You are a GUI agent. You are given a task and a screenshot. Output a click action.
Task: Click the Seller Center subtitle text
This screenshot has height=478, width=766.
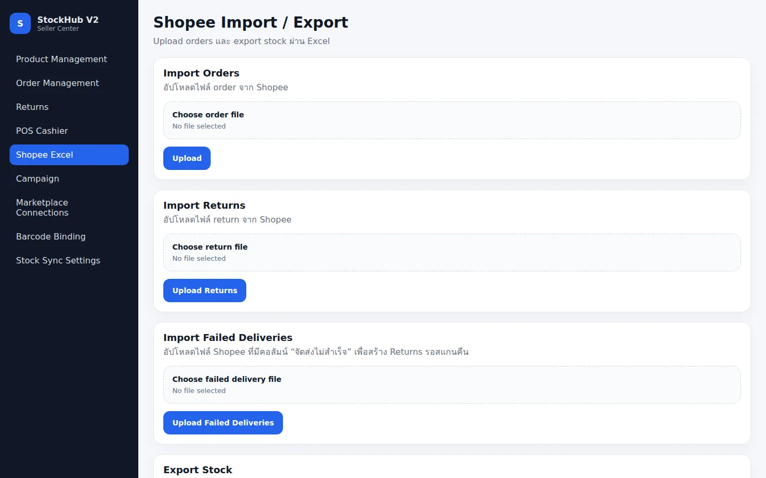coord(58,29)
